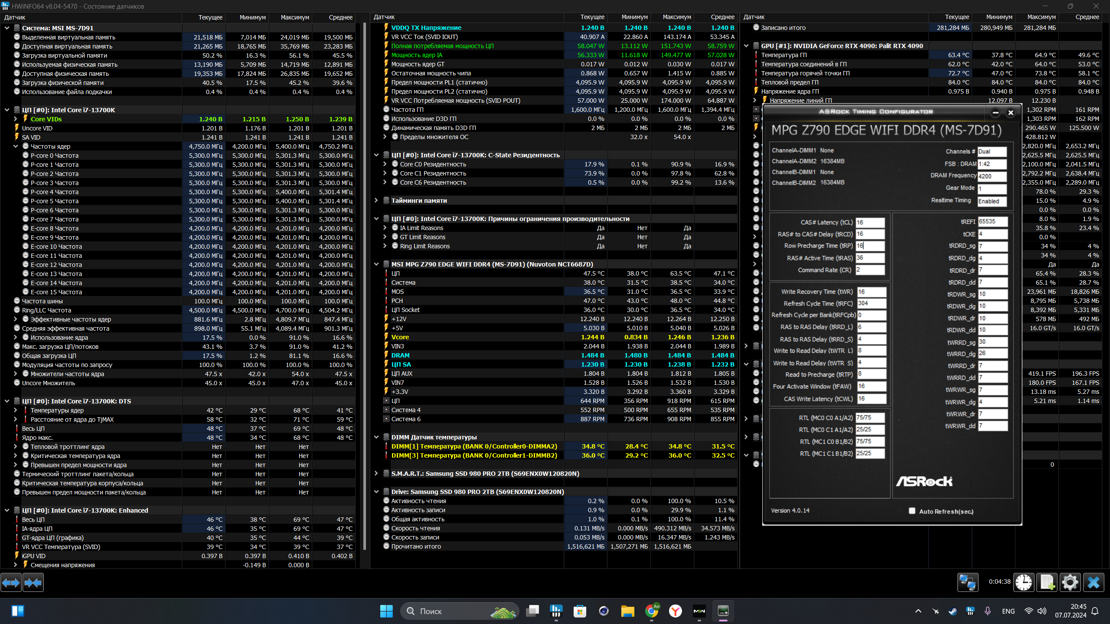Open the remote network monitoring icon
Screen dimensions: 1110x624
[967, 582]
